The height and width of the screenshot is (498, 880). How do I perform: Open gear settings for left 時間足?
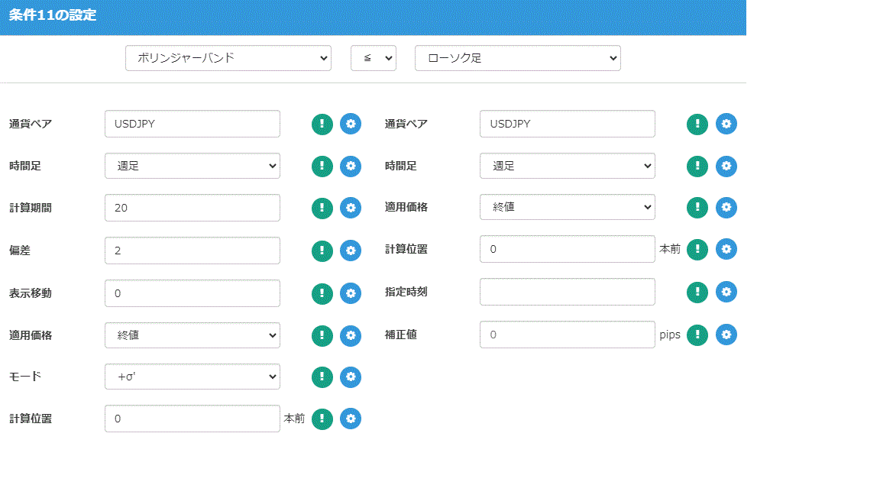351,166
